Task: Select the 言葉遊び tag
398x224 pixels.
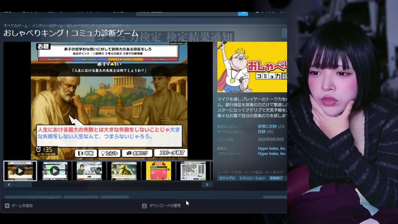Action: click(x=276, y=178)
